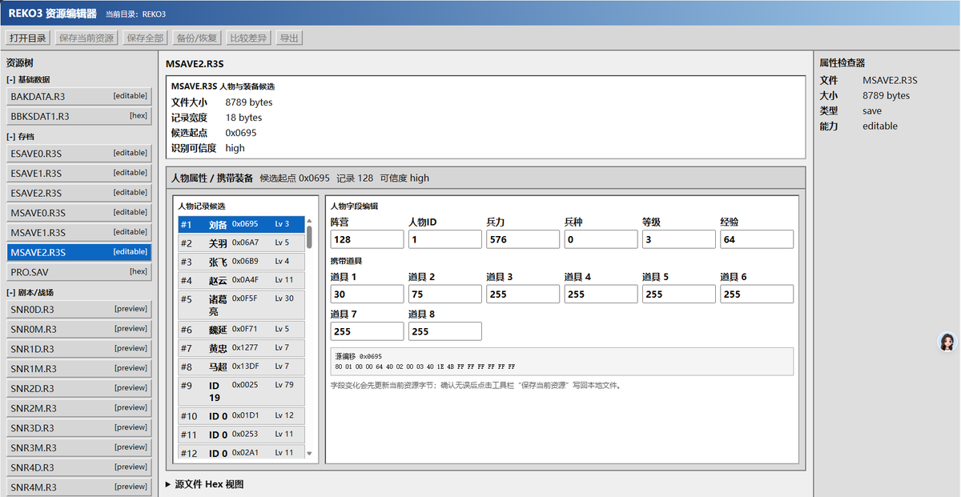Click the 道具 1 input field
The width and height of the screenshot is (961, 497).
(x=367, y=294)
